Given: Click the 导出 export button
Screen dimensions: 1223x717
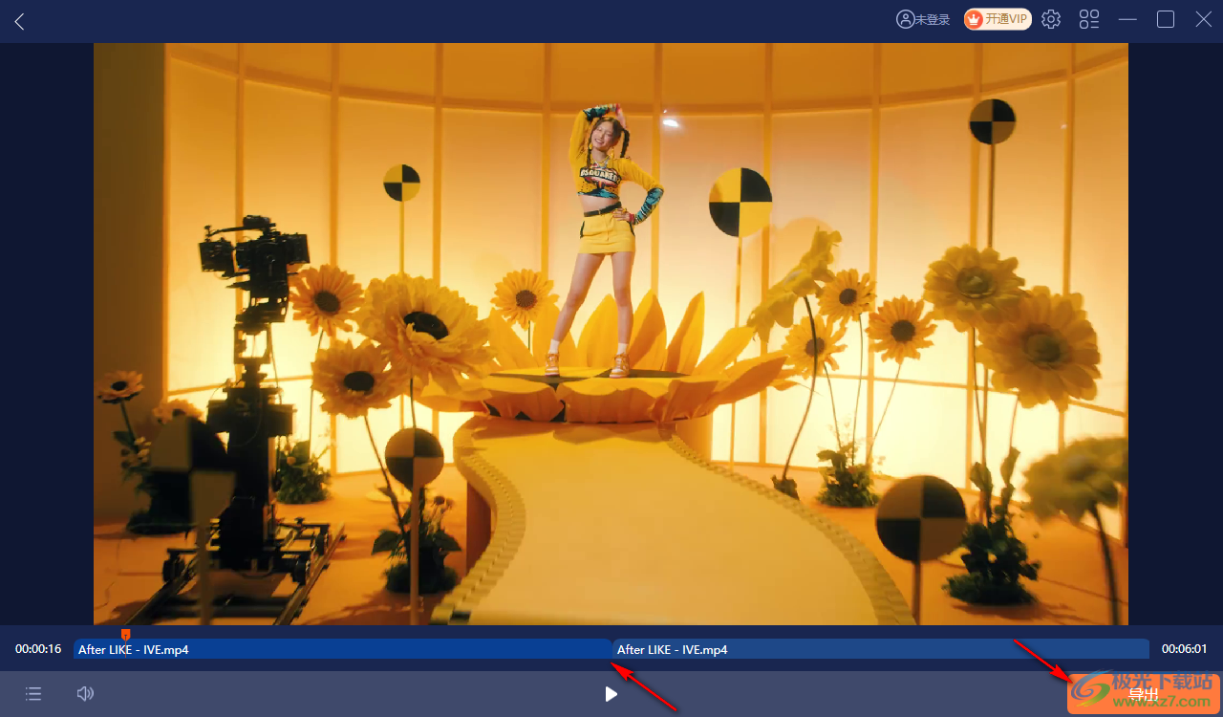Looking at the screenshot, I should (1144, 694).
